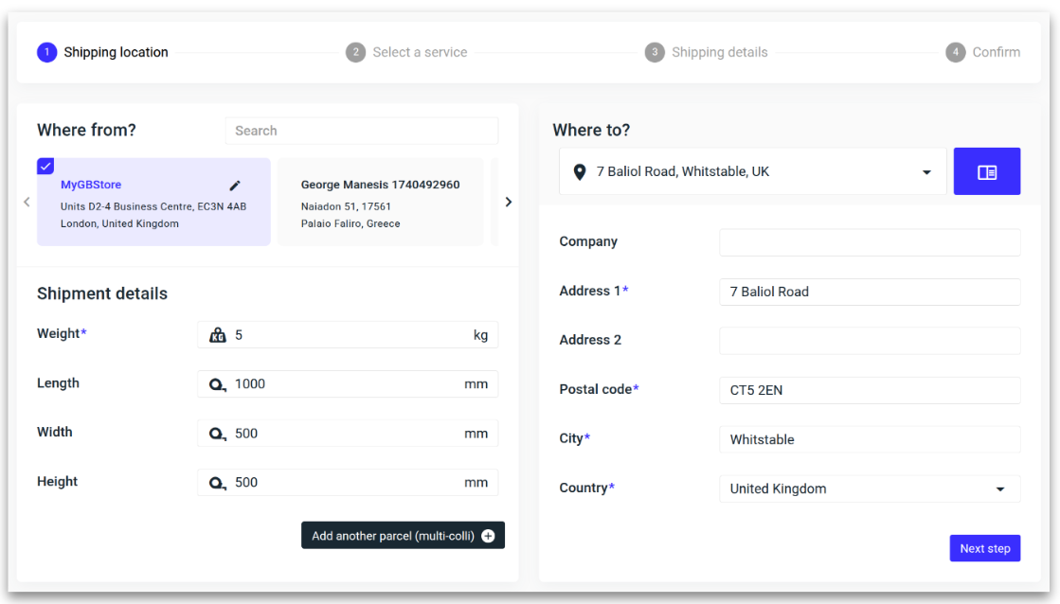Focus the Where from Search field
Viewport: 1060px width, 604px height.
361,131
